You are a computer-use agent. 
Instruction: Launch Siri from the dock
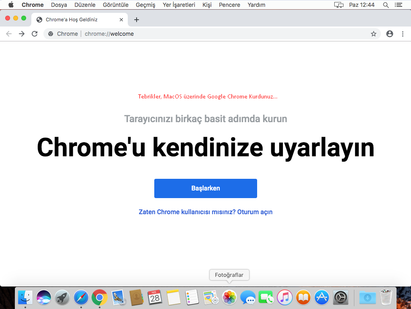tap(44, 297)
